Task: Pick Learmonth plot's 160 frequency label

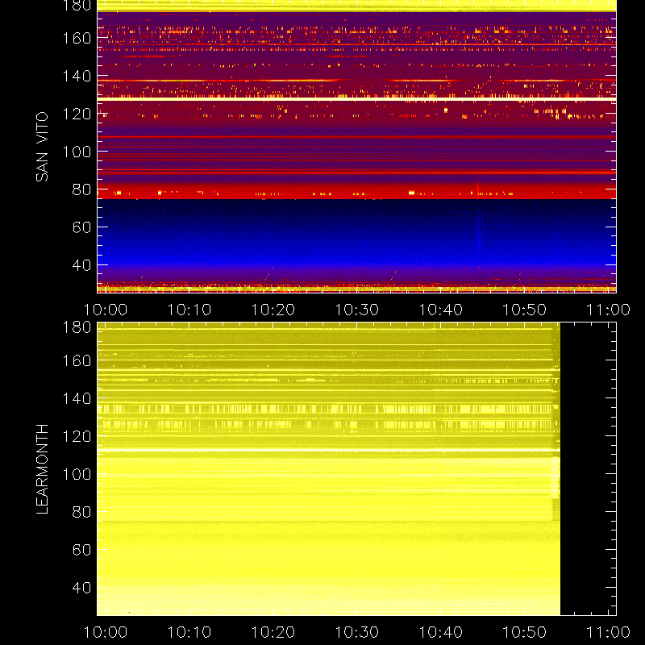Action: tap(77, 360)
